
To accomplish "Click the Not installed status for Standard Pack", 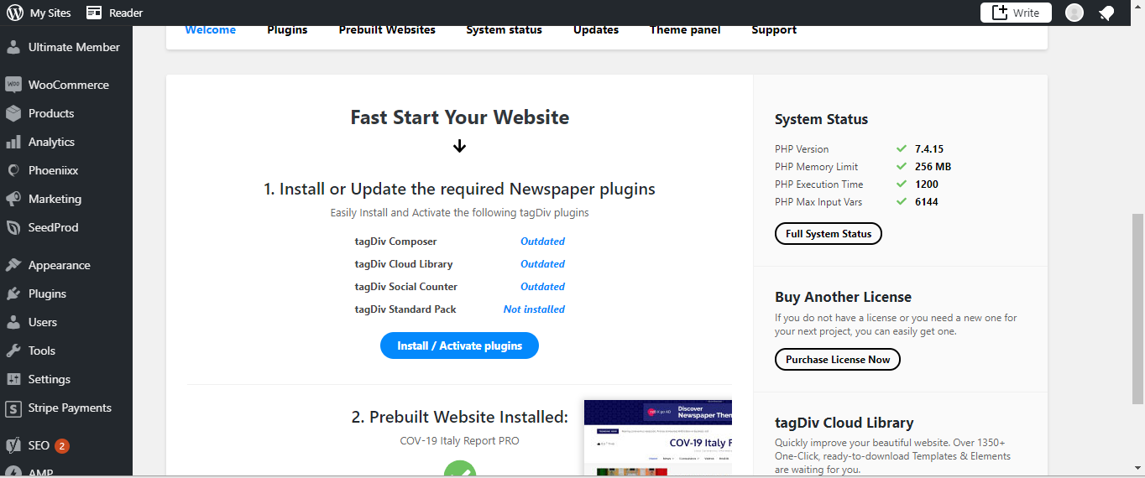I will [534, 309].
